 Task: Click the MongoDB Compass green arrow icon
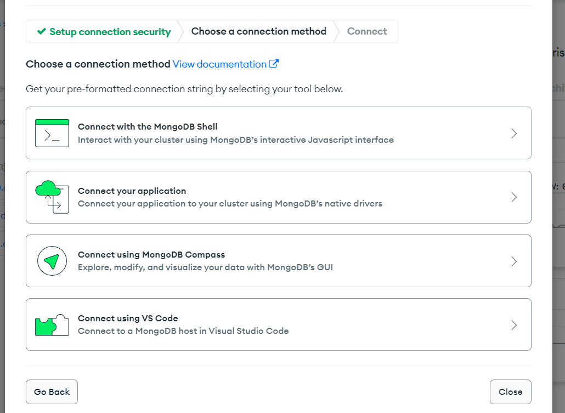pos(51,260)
